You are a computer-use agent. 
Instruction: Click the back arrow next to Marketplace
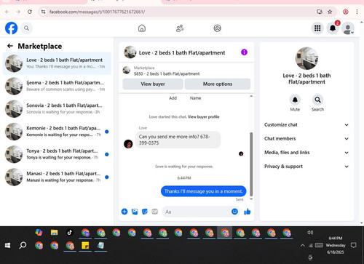pos(10,46)
